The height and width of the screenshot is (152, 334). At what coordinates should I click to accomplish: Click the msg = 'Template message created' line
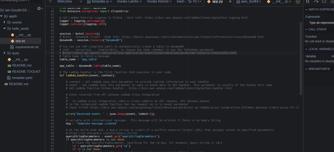tap(92, 124)
